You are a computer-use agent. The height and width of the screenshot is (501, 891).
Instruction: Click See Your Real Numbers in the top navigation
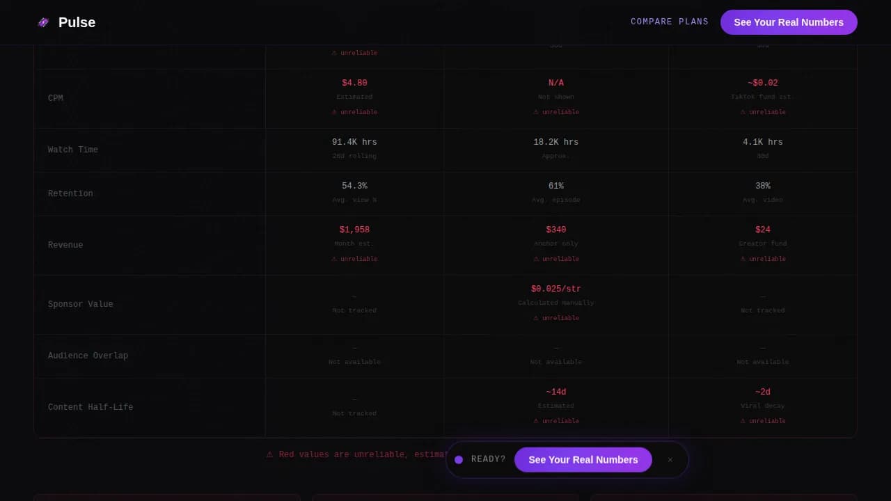(x=789, y=22)
